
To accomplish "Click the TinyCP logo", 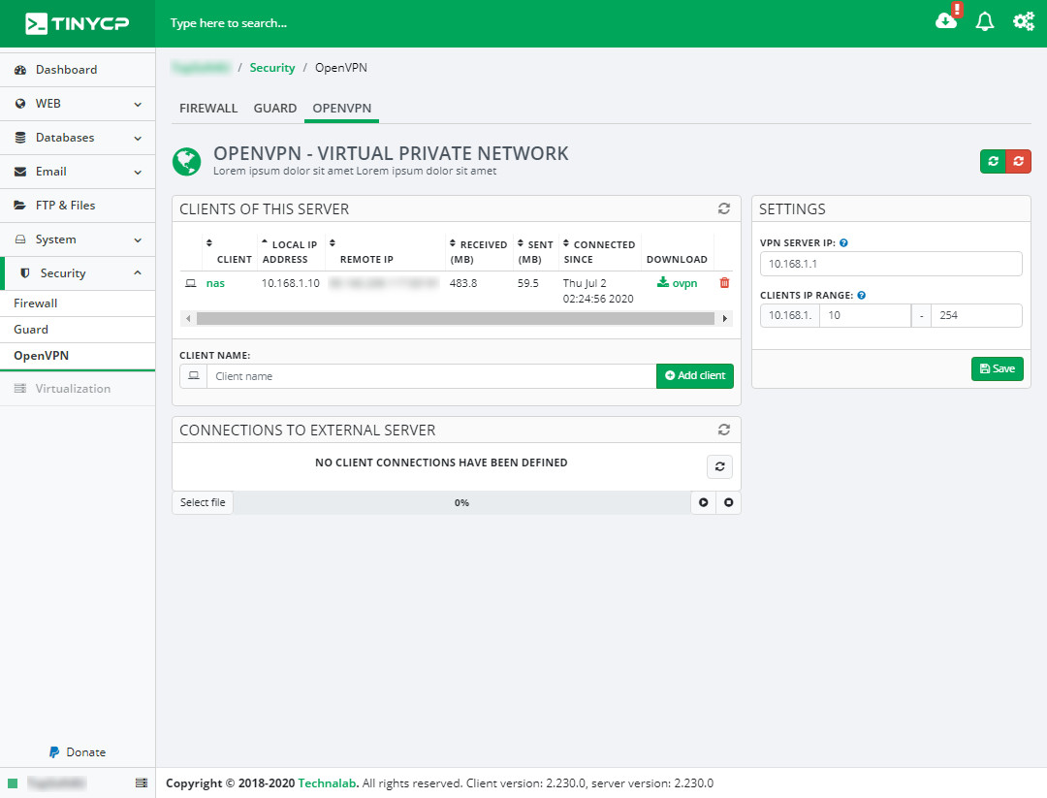I will (x=77, y=23).
